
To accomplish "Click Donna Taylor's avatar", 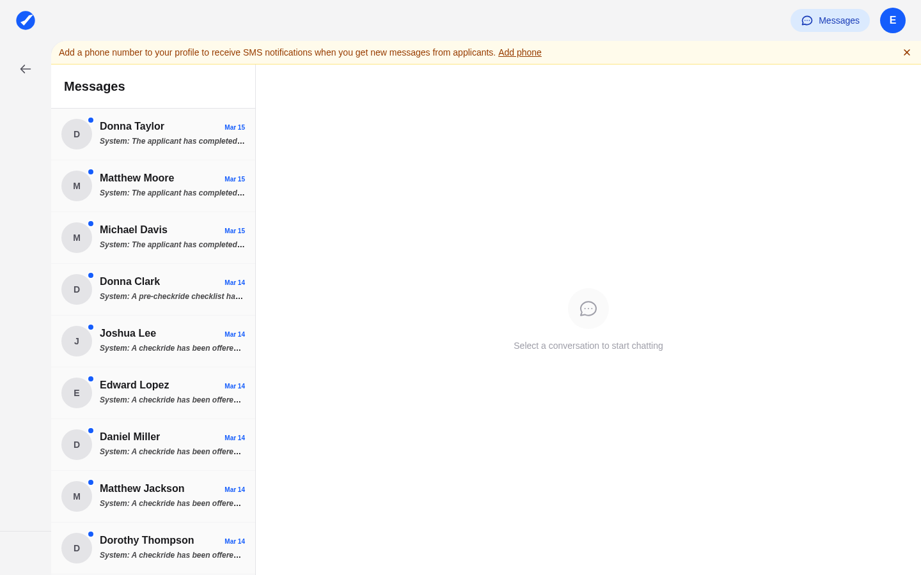I will (77, 134).
